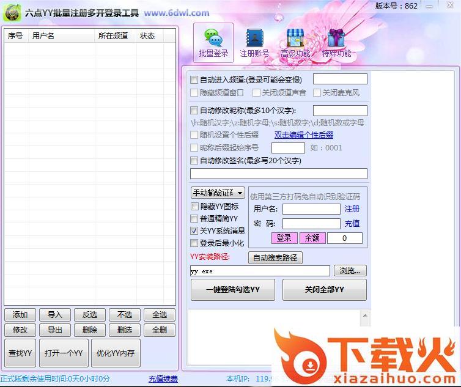This screenshot has width=461, height=387.
Task: Click the 导出 button
Action: (x=55, y=330)
